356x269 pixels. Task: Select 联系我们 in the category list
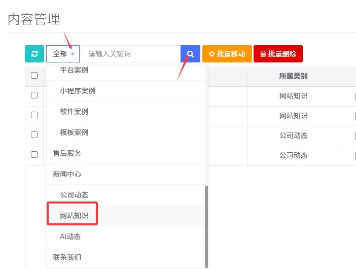[x=67, y=257]
